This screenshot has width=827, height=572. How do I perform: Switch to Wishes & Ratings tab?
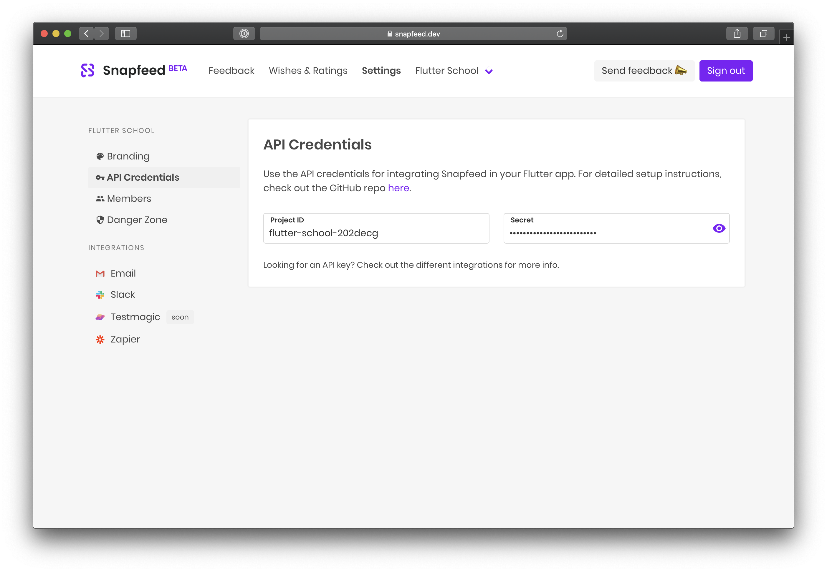point(308,71)
